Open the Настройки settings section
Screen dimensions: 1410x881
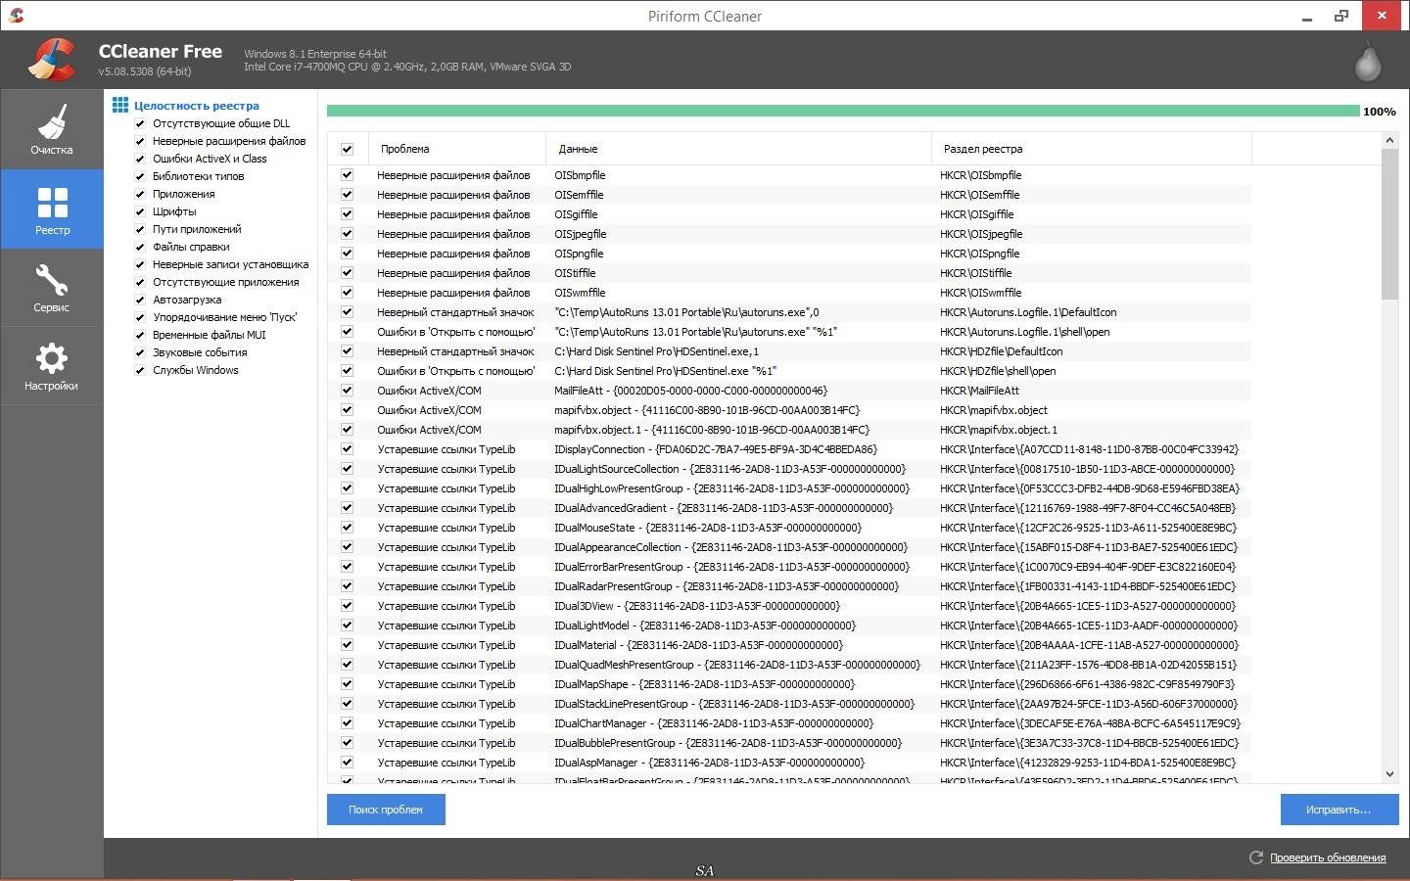coord(51,366)
